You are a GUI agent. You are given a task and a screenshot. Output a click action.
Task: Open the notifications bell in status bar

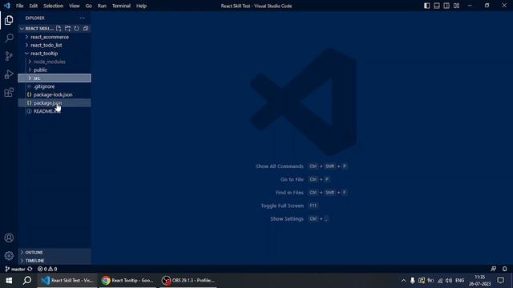click(x=504, y=269)
